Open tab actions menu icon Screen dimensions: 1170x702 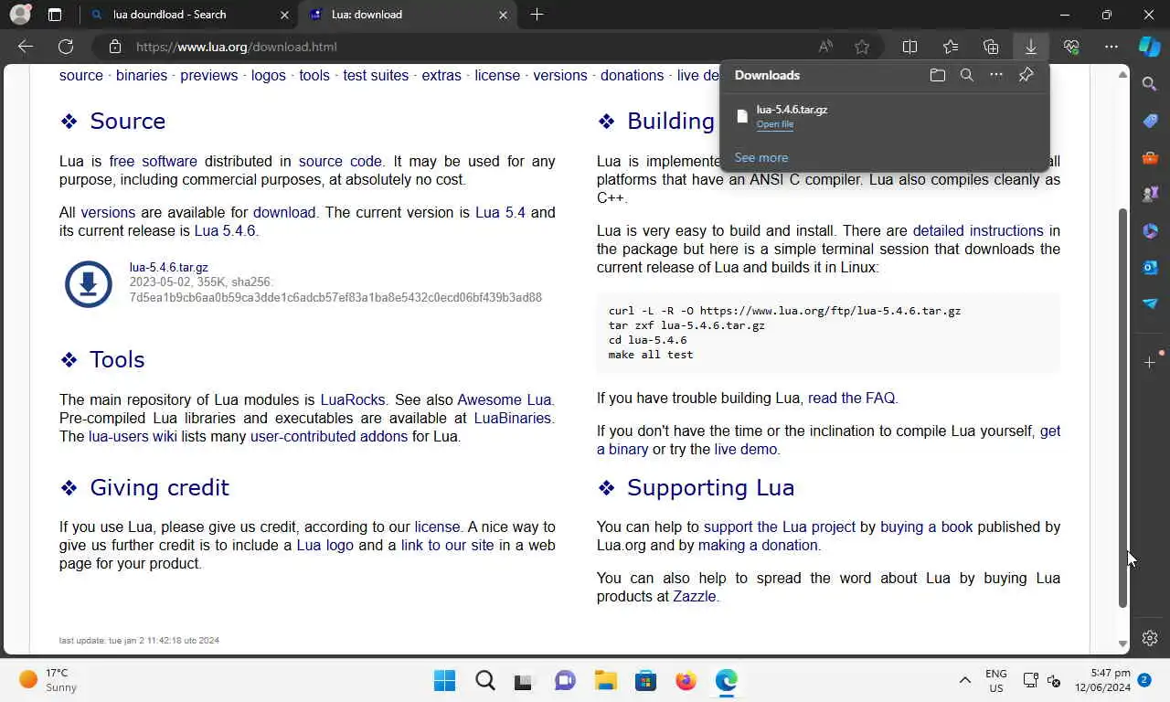(x=55, y=15)
